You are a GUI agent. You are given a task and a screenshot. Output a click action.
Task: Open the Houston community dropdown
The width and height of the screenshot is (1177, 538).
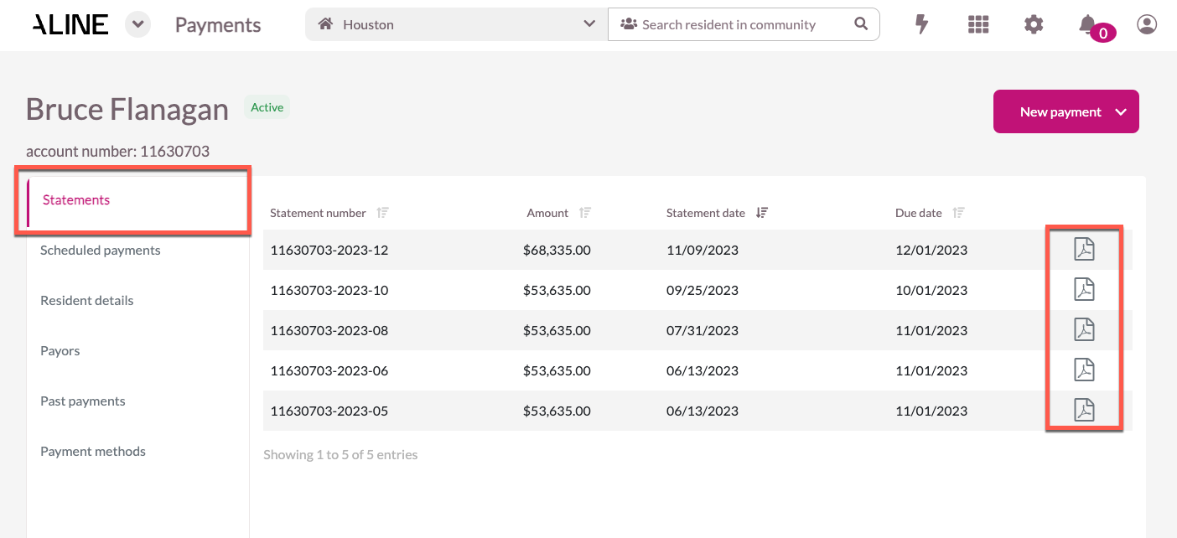coord(457,24)
